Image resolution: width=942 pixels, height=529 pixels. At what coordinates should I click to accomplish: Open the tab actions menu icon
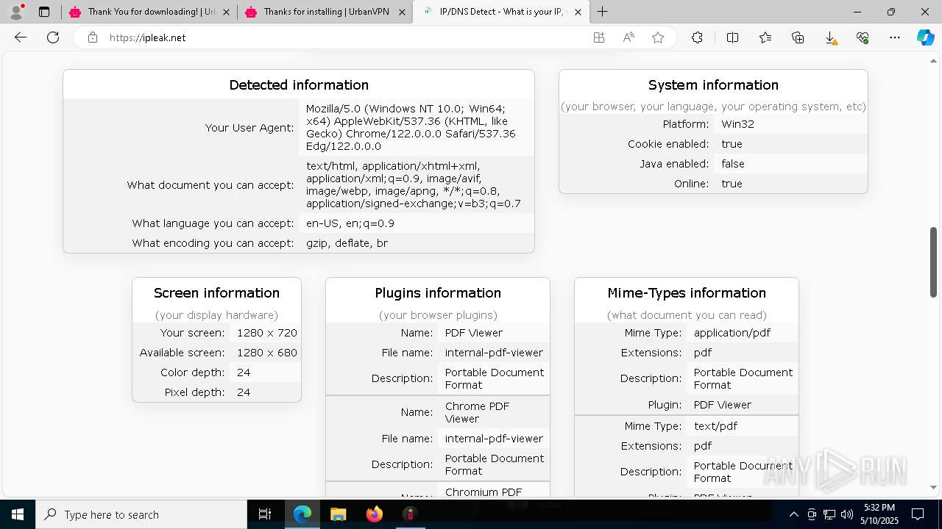point(44,12)
